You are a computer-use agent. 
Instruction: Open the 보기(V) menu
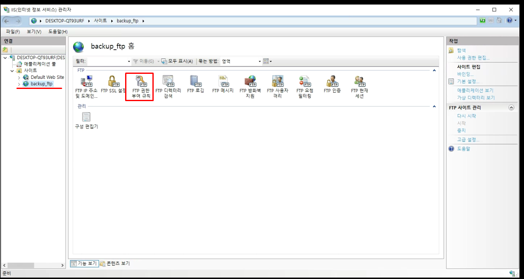pyautogui.click(x=34, y=31)
